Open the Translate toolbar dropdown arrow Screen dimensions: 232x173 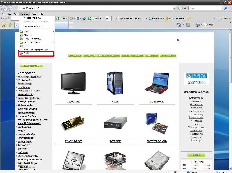click(163, 18)
